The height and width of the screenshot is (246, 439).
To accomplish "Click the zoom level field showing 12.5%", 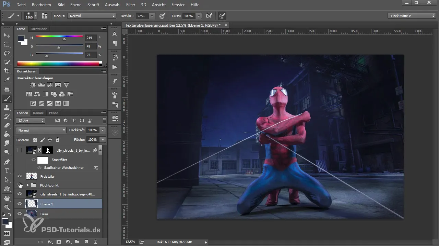I will 130,242.
